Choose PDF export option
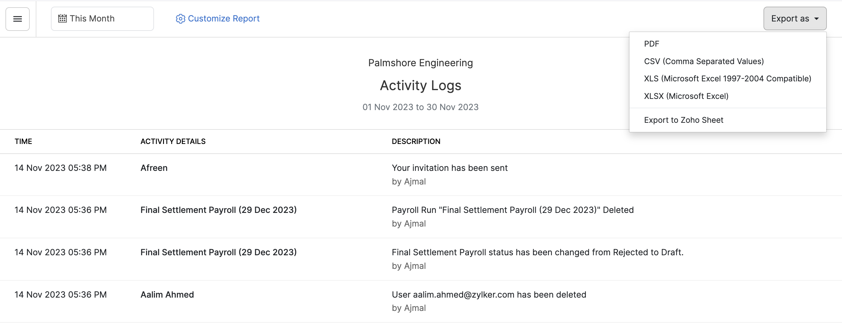The width and height of the screenshot is (842, 323). 651,44
